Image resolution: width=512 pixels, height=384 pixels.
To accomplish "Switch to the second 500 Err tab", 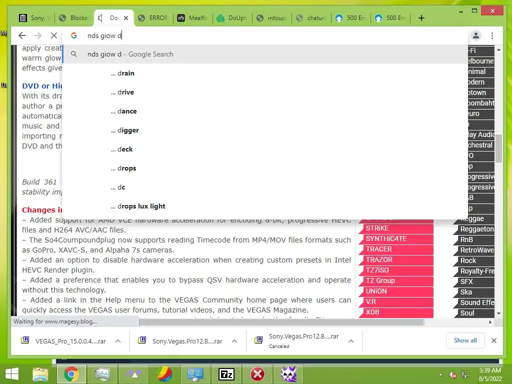I will point(390,18).
